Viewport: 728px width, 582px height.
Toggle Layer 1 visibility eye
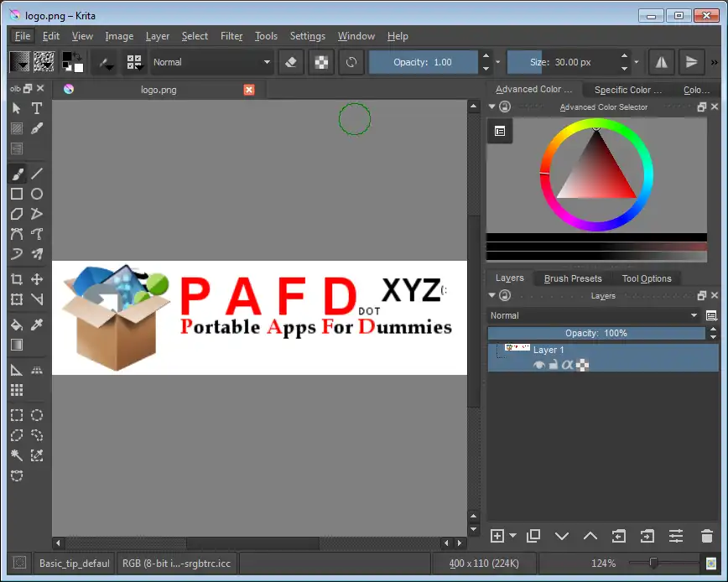coord(538,366)
